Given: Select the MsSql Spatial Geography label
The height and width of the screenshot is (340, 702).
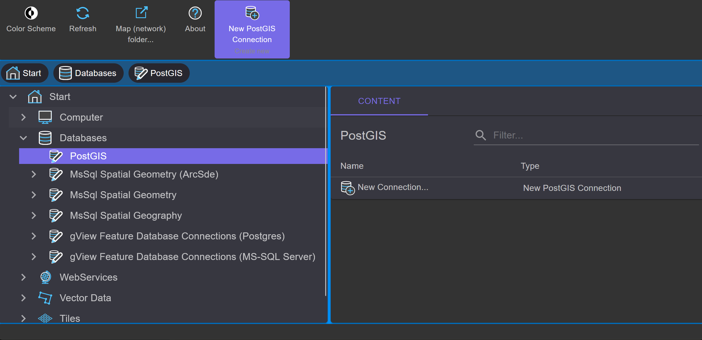Looking at the screenshot, I should coord(126,215).
